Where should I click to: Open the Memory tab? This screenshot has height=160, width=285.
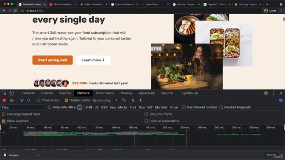pyautogui.click(x=126, y=93)
